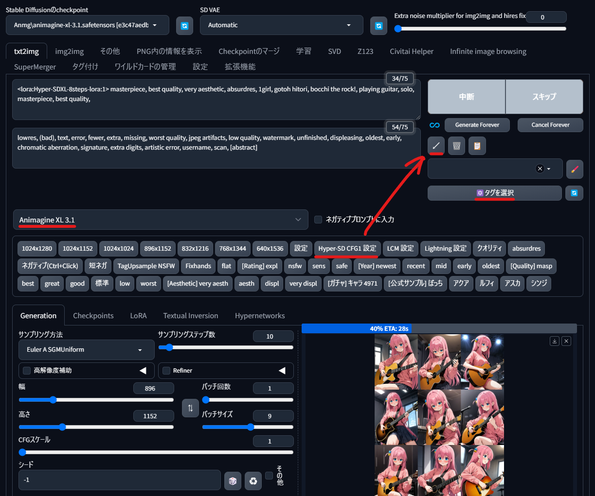Click the paintbrush edit-styles icon

575,169
